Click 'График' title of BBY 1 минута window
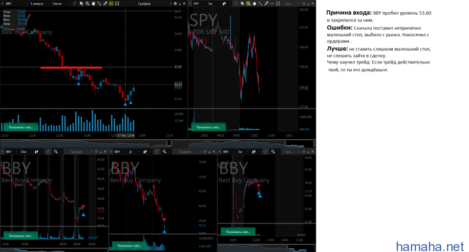Screen dimensions: 469x252 145,3
